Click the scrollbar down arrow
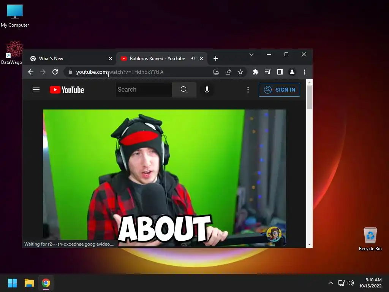The image size is (389, 292). [309, 244]
